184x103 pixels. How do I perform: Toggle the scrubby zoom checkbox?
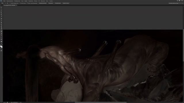coord(27,3)
